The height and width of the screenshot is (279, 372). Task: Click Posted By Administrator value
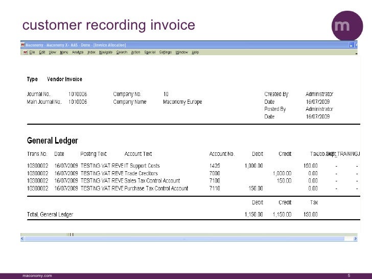(x=319, y=109)
